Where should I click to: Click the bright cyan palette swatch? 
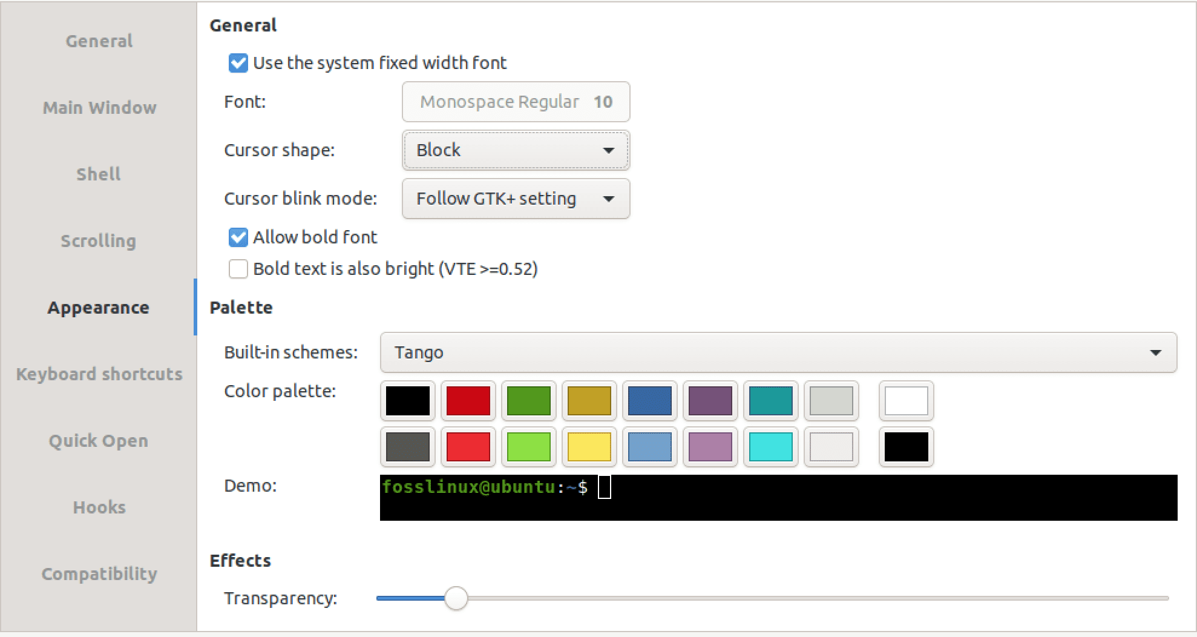770,447
